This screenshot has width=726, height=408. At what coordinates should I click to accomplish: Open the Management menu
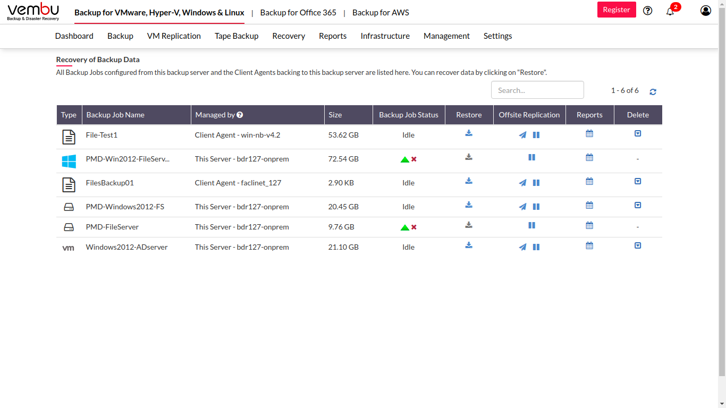446,36
